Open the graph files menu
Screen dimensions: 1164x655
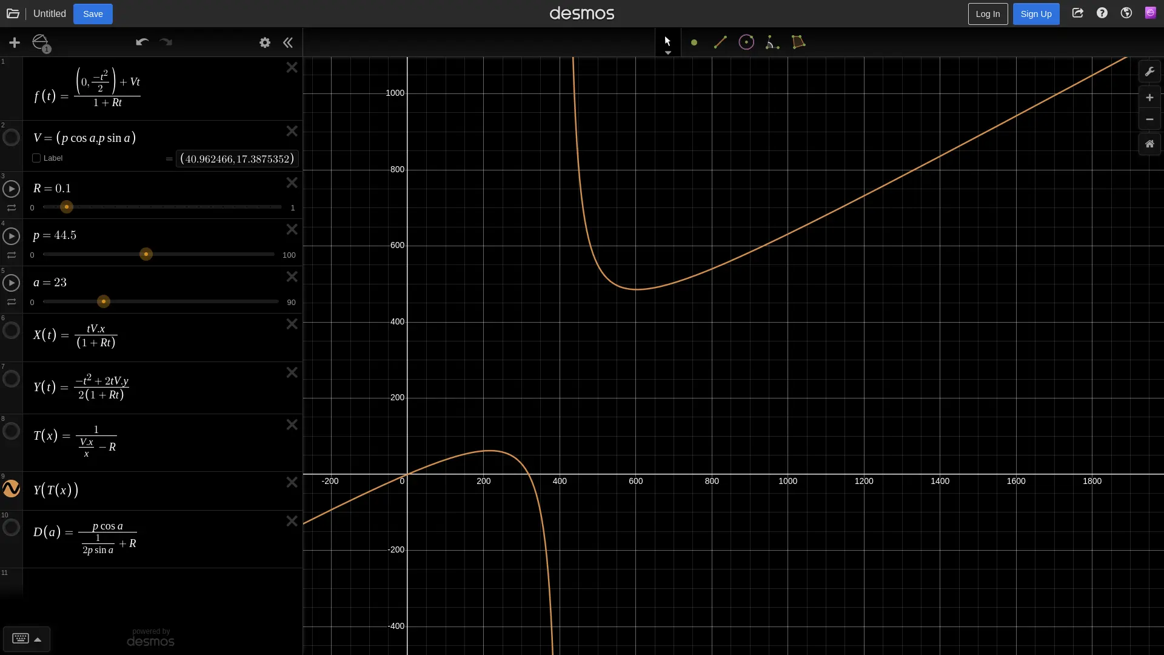tap(13, 13)
